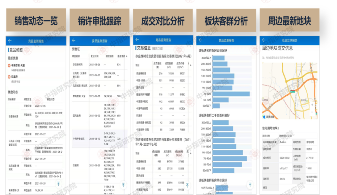Click the 39001 price for 亦庄橡树湾
This screenshot has height=195, width=337.
coord(182,74)
